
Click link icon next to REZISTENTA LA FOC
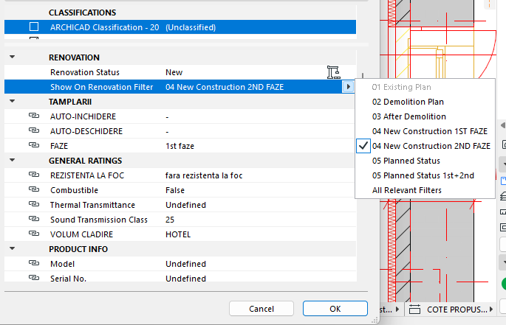click(x=33, y=175)
